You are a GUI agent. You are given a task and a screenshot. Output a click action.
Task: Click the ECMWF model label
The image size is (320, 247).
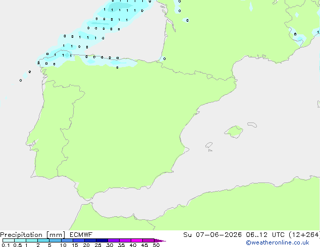coord(81,234)
